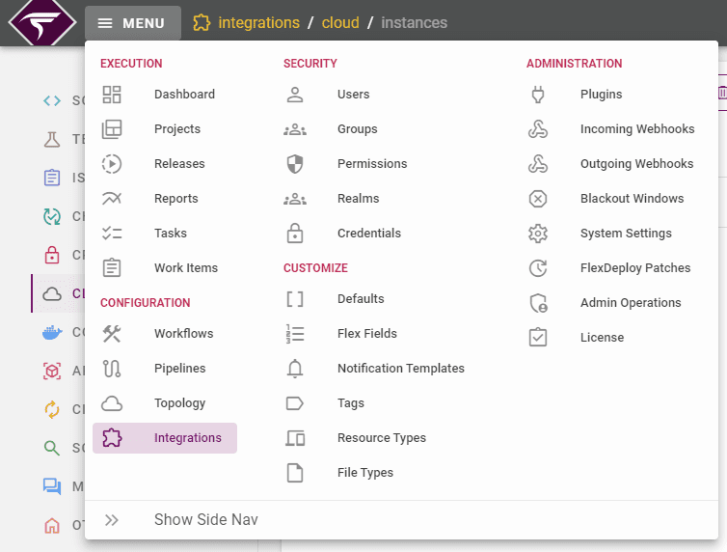Click the testing flask icon in sidebar
Image resolution: width=727 pixels, height=552 pixels.
pyautogui.click(x=52, y=139)
